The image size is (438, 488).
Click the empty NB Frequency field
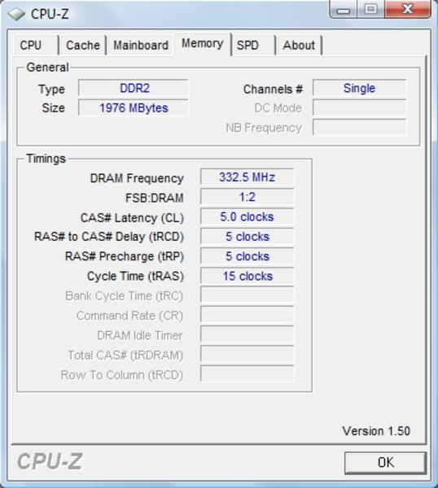[360, 128]
